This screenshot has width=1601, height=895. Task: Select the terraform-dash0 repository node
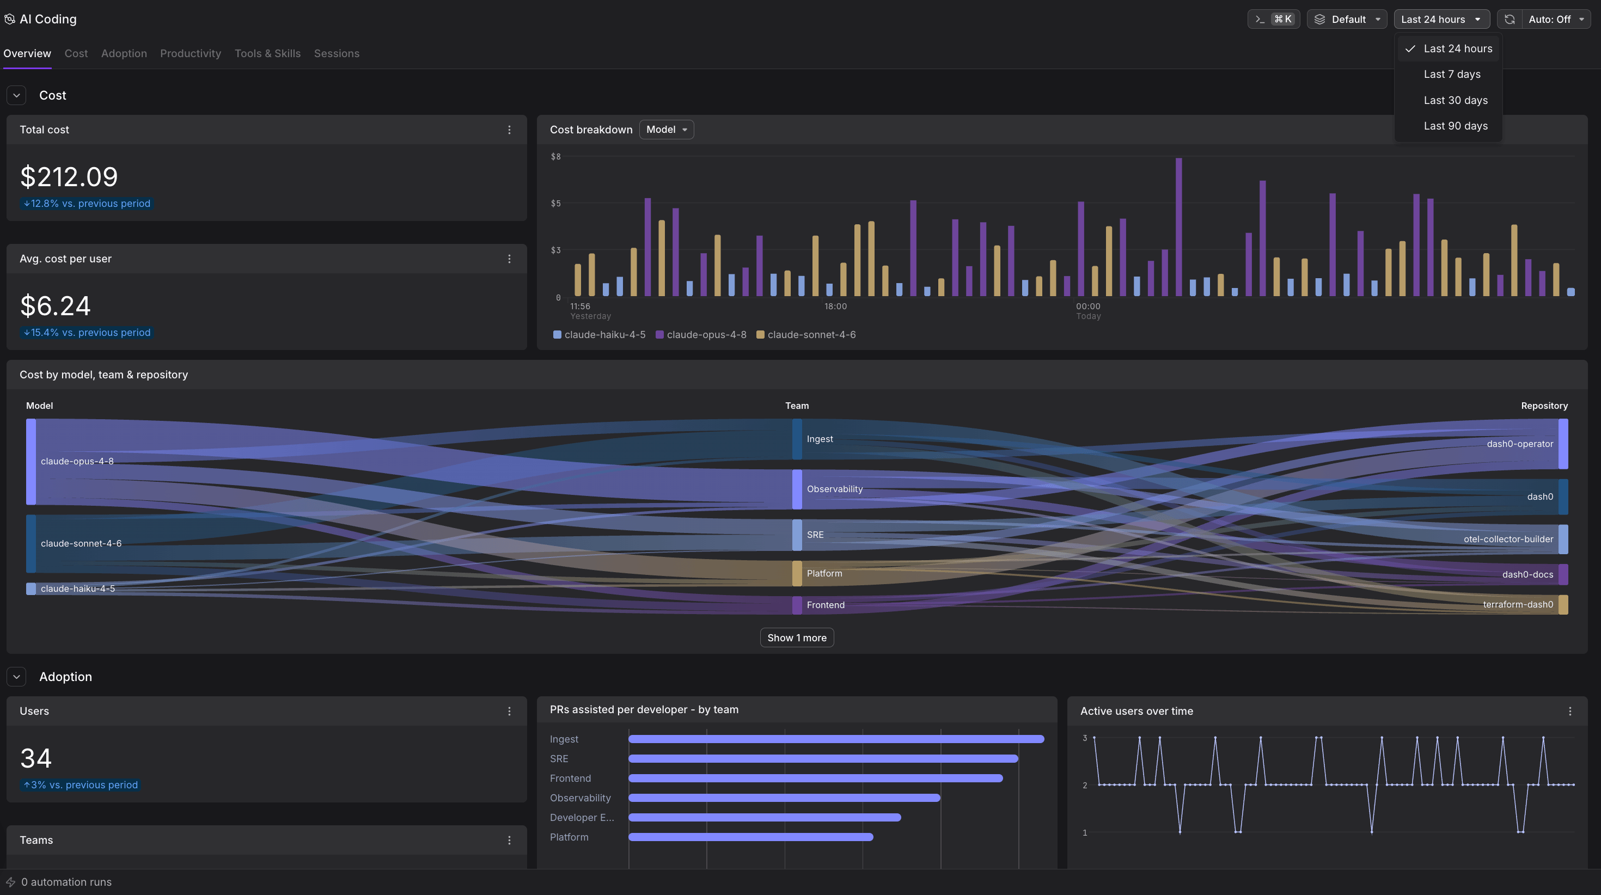pyautogui.click(x=1563, y=605)
